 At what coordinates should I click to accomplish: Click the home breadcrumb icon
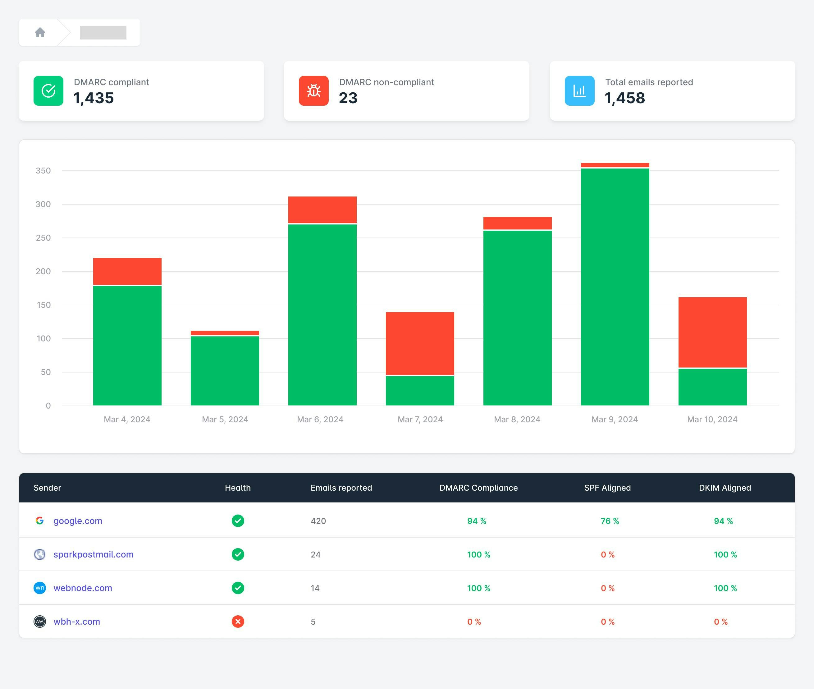40,32
